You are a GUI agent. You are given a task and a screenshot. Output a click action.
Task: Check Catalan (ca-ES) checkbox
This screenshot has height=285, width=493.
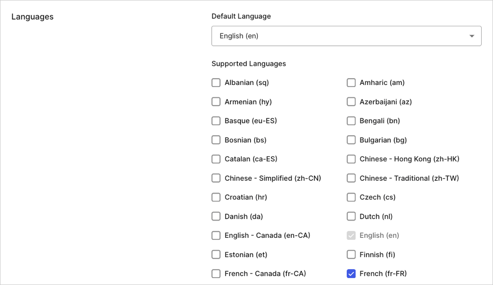(216, 159)
